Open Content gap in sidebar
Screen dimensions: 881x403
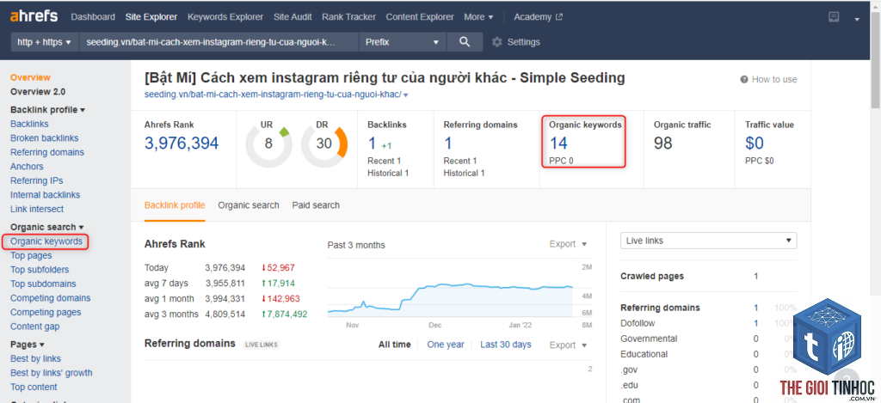[x=34, y=327]
